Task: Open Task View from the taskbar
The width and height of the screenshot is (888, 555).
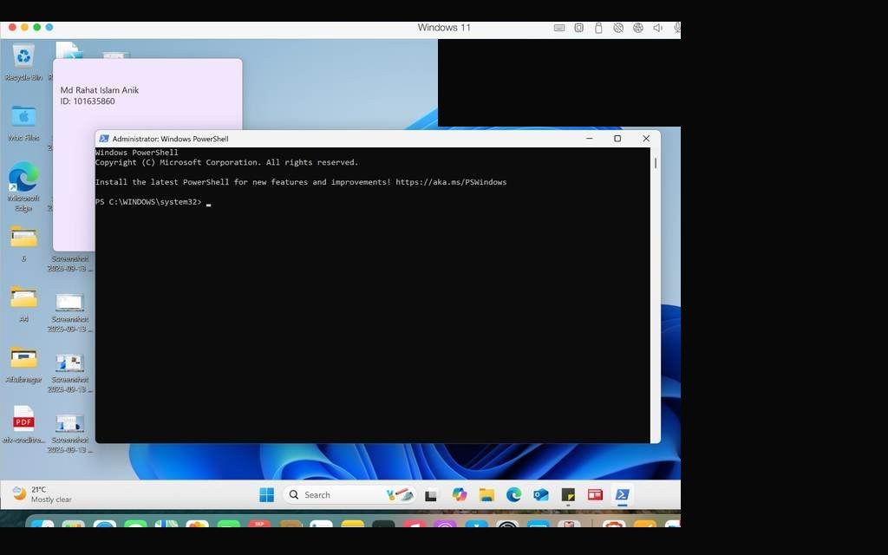Action: (x=431, y=495)
